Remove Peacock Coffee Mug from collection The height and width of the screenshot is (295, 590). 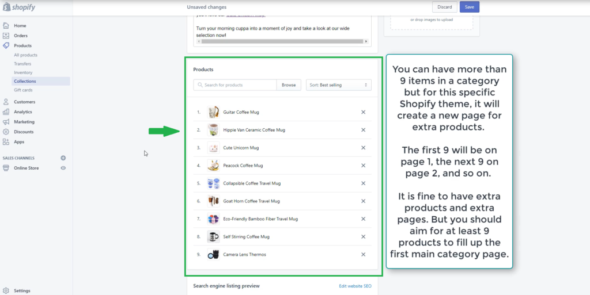(363, 166)
